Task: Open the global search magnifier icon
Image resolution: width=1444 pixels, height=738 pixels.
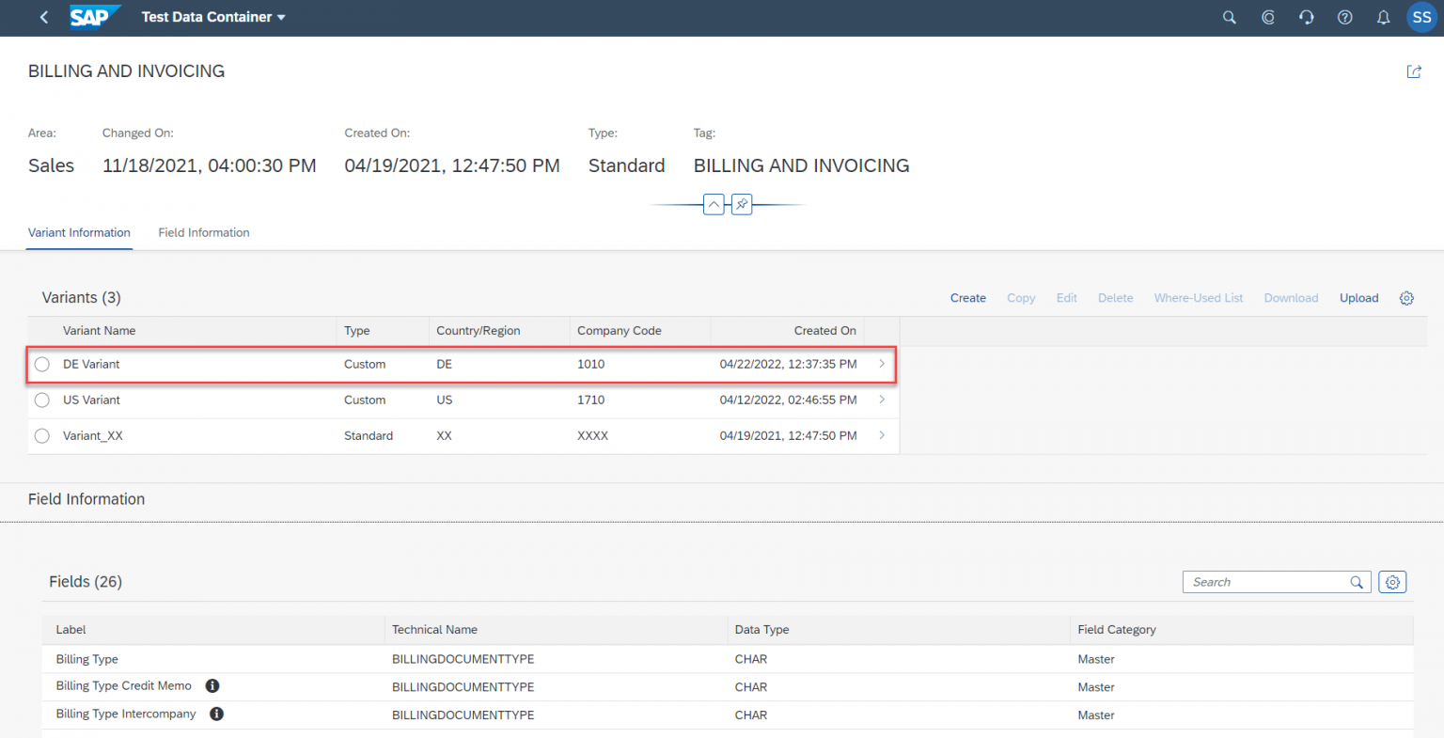Action: click(x=1229, y=17)
